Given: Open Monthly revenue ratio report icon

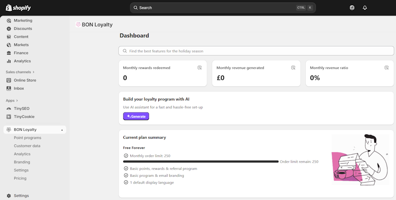Looking at the screenshot, I should 387,67.
